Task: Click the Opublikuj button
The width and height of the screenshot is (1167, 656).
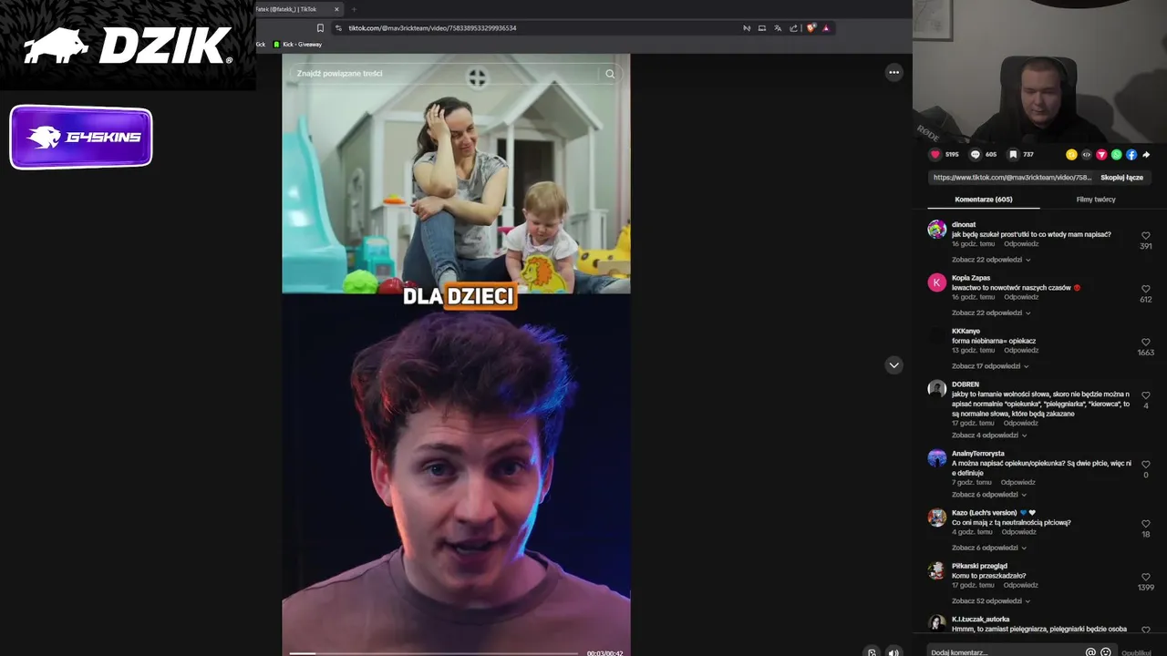Action: click(1137, 652)
